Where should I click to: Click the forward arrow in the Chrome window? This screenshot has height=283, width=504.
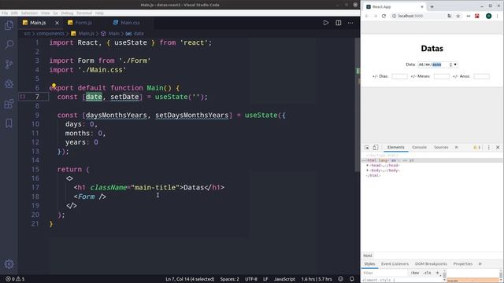(x=375, y=16)
